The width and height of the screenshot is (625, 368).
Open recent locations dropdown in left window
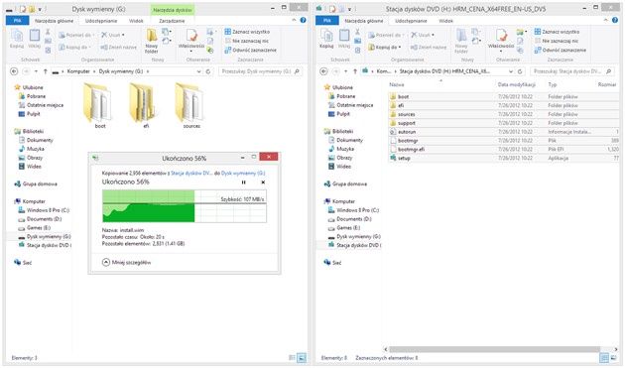[36, 71]
